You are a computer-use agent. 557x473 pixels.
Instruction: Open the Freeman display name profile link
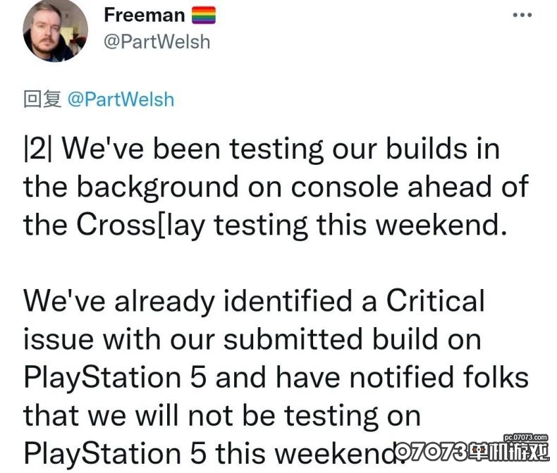point(145,16)
